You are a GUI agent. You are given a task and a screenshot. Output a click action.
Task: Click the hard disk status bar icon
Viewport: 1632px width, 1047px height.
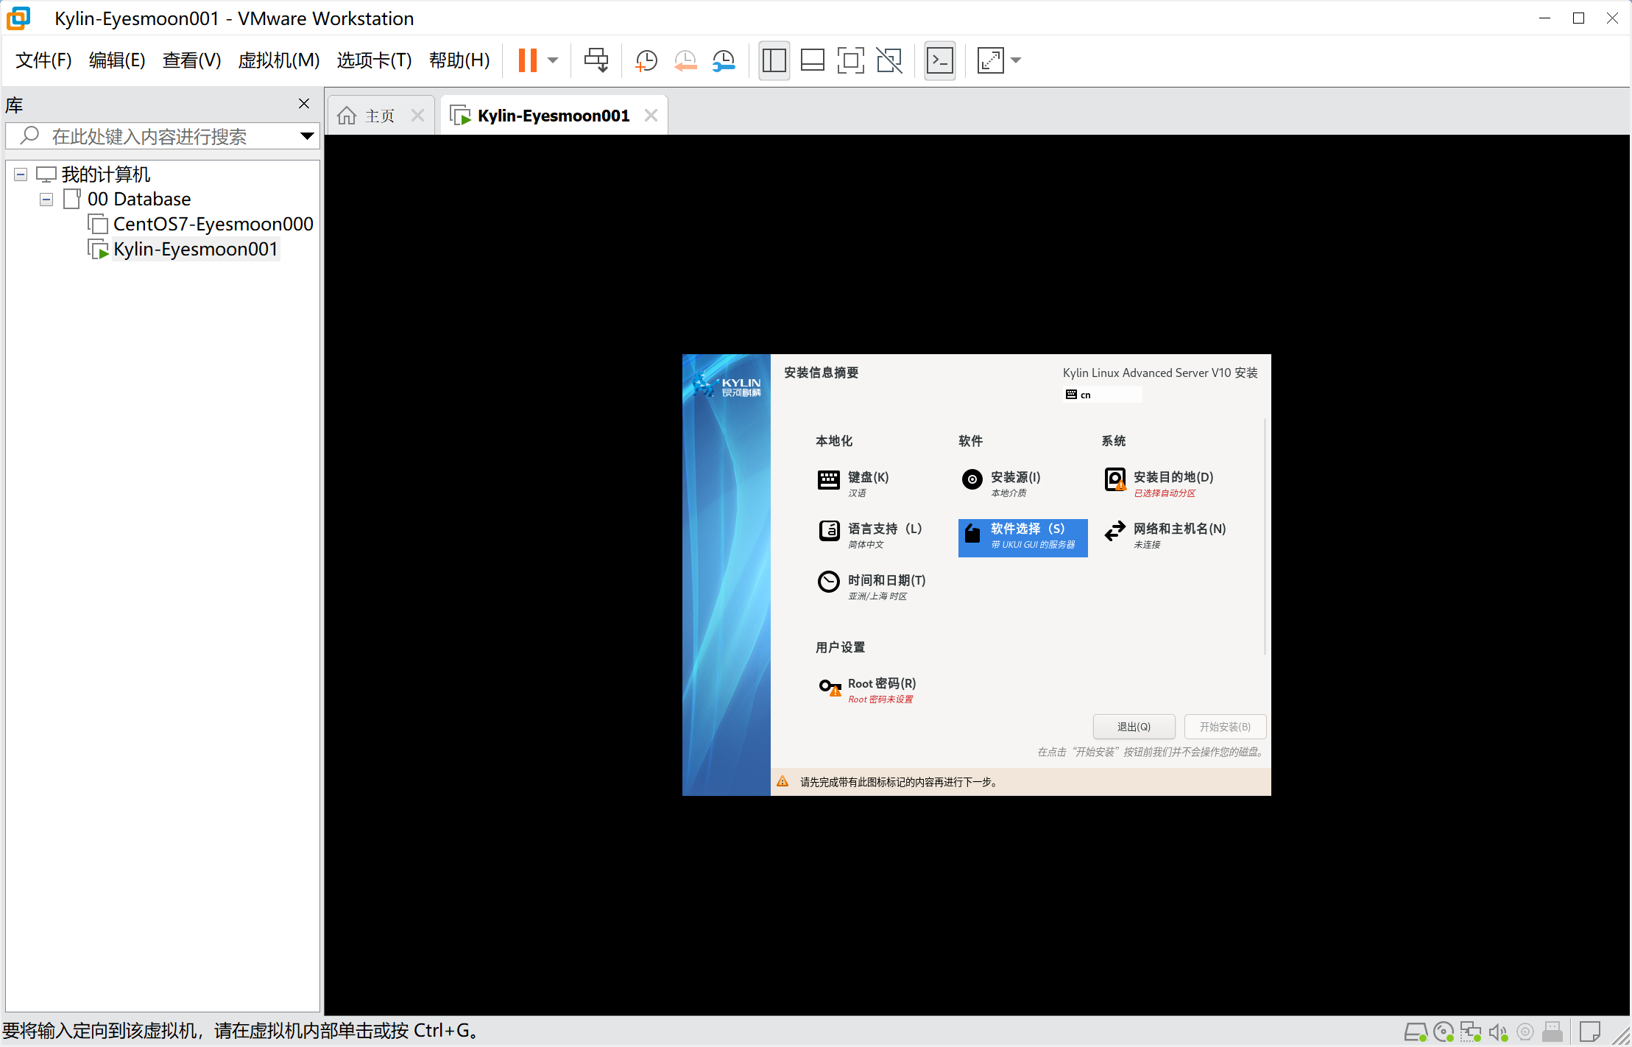tap(1416, 1032)
